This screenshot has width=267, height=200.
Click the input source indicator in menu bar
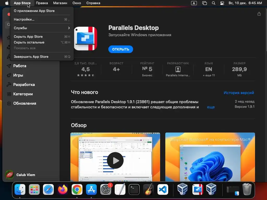[194, 3]
